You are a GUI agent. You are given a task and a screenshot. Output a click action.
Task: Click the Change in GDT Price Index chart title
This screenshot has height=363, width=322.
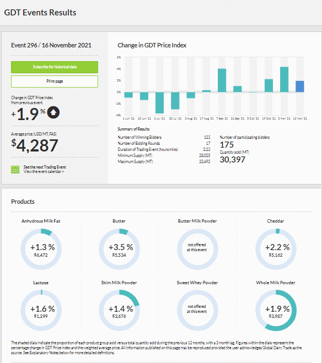coord(152,45)
